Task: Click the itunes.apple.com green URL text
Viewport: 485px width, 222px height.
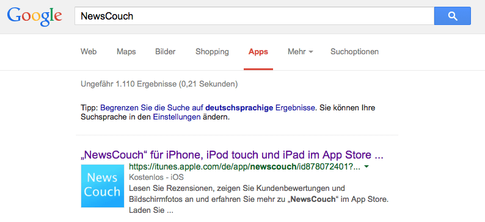Action: pos(245,167)
